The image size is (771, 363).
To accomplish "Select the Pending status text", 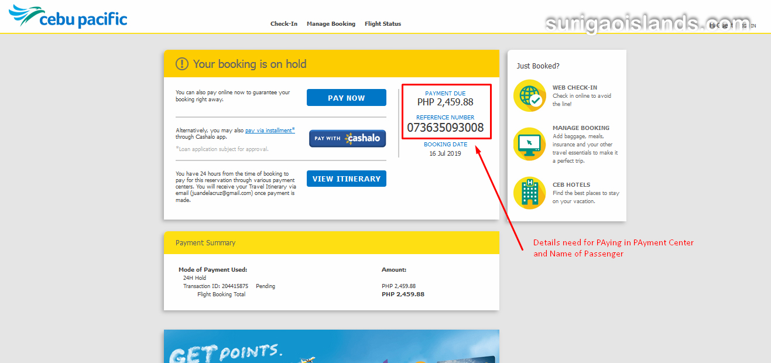I will click(x=266, y=286).
